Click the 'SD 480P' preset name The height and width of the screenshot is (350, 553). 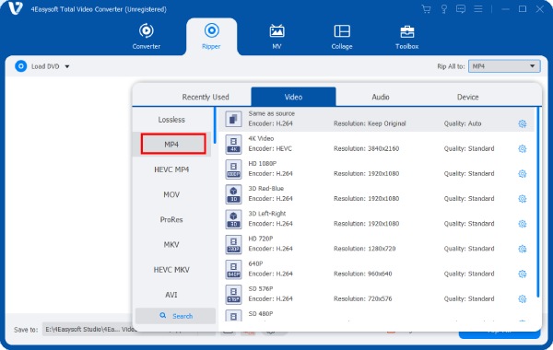pyautogui.click(x=261, y=314)
